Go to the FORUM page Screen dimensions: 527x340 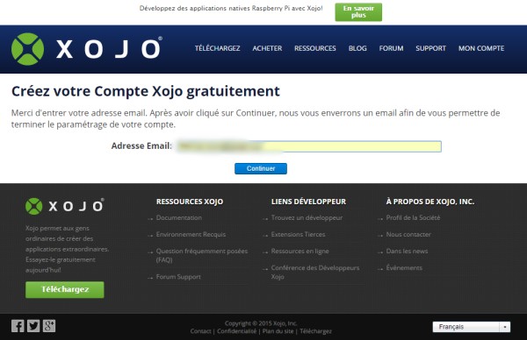391,48
